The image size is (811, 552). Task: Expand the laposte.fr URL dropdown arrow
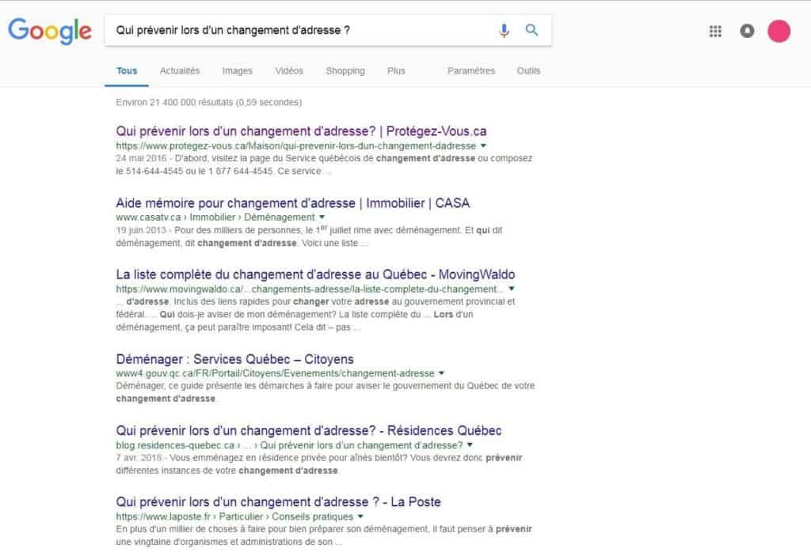[x=360, y=516]
